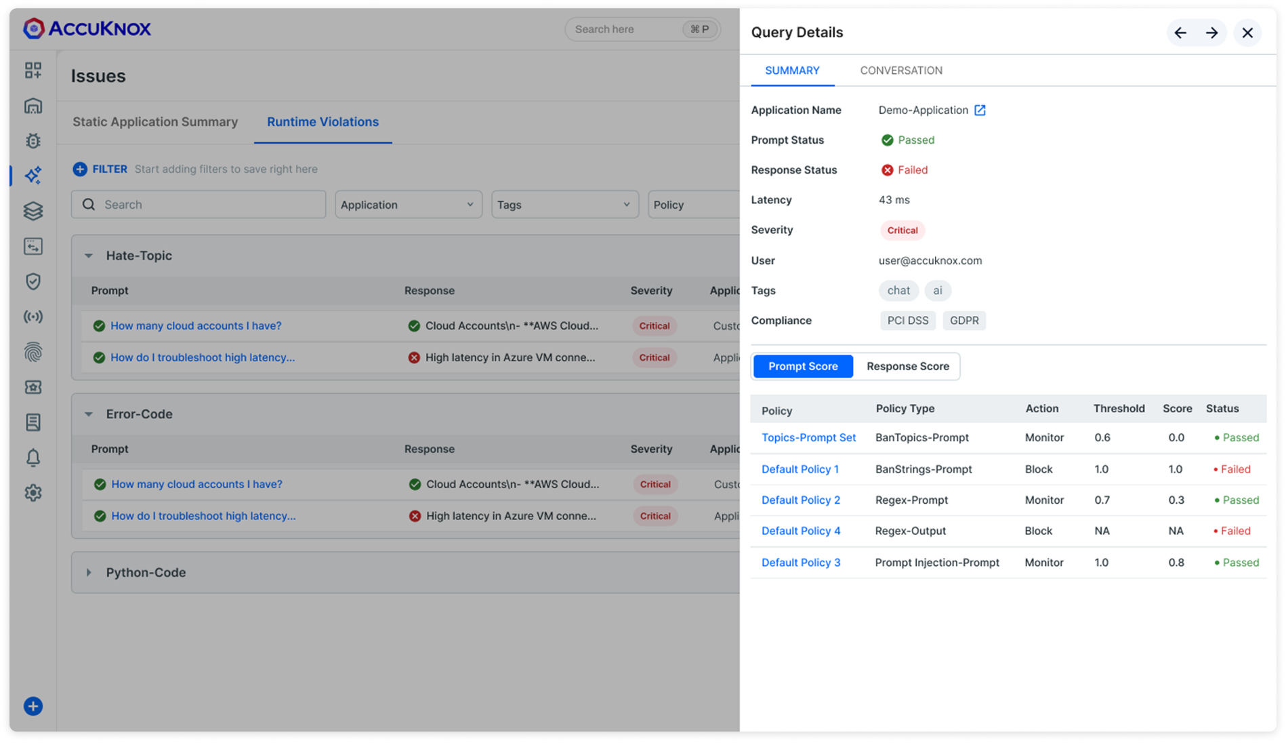Image resolution: width=1286 pixels, height=743 pixels.
Task: Open Settings with the gear icon
Action: point(33,493)
